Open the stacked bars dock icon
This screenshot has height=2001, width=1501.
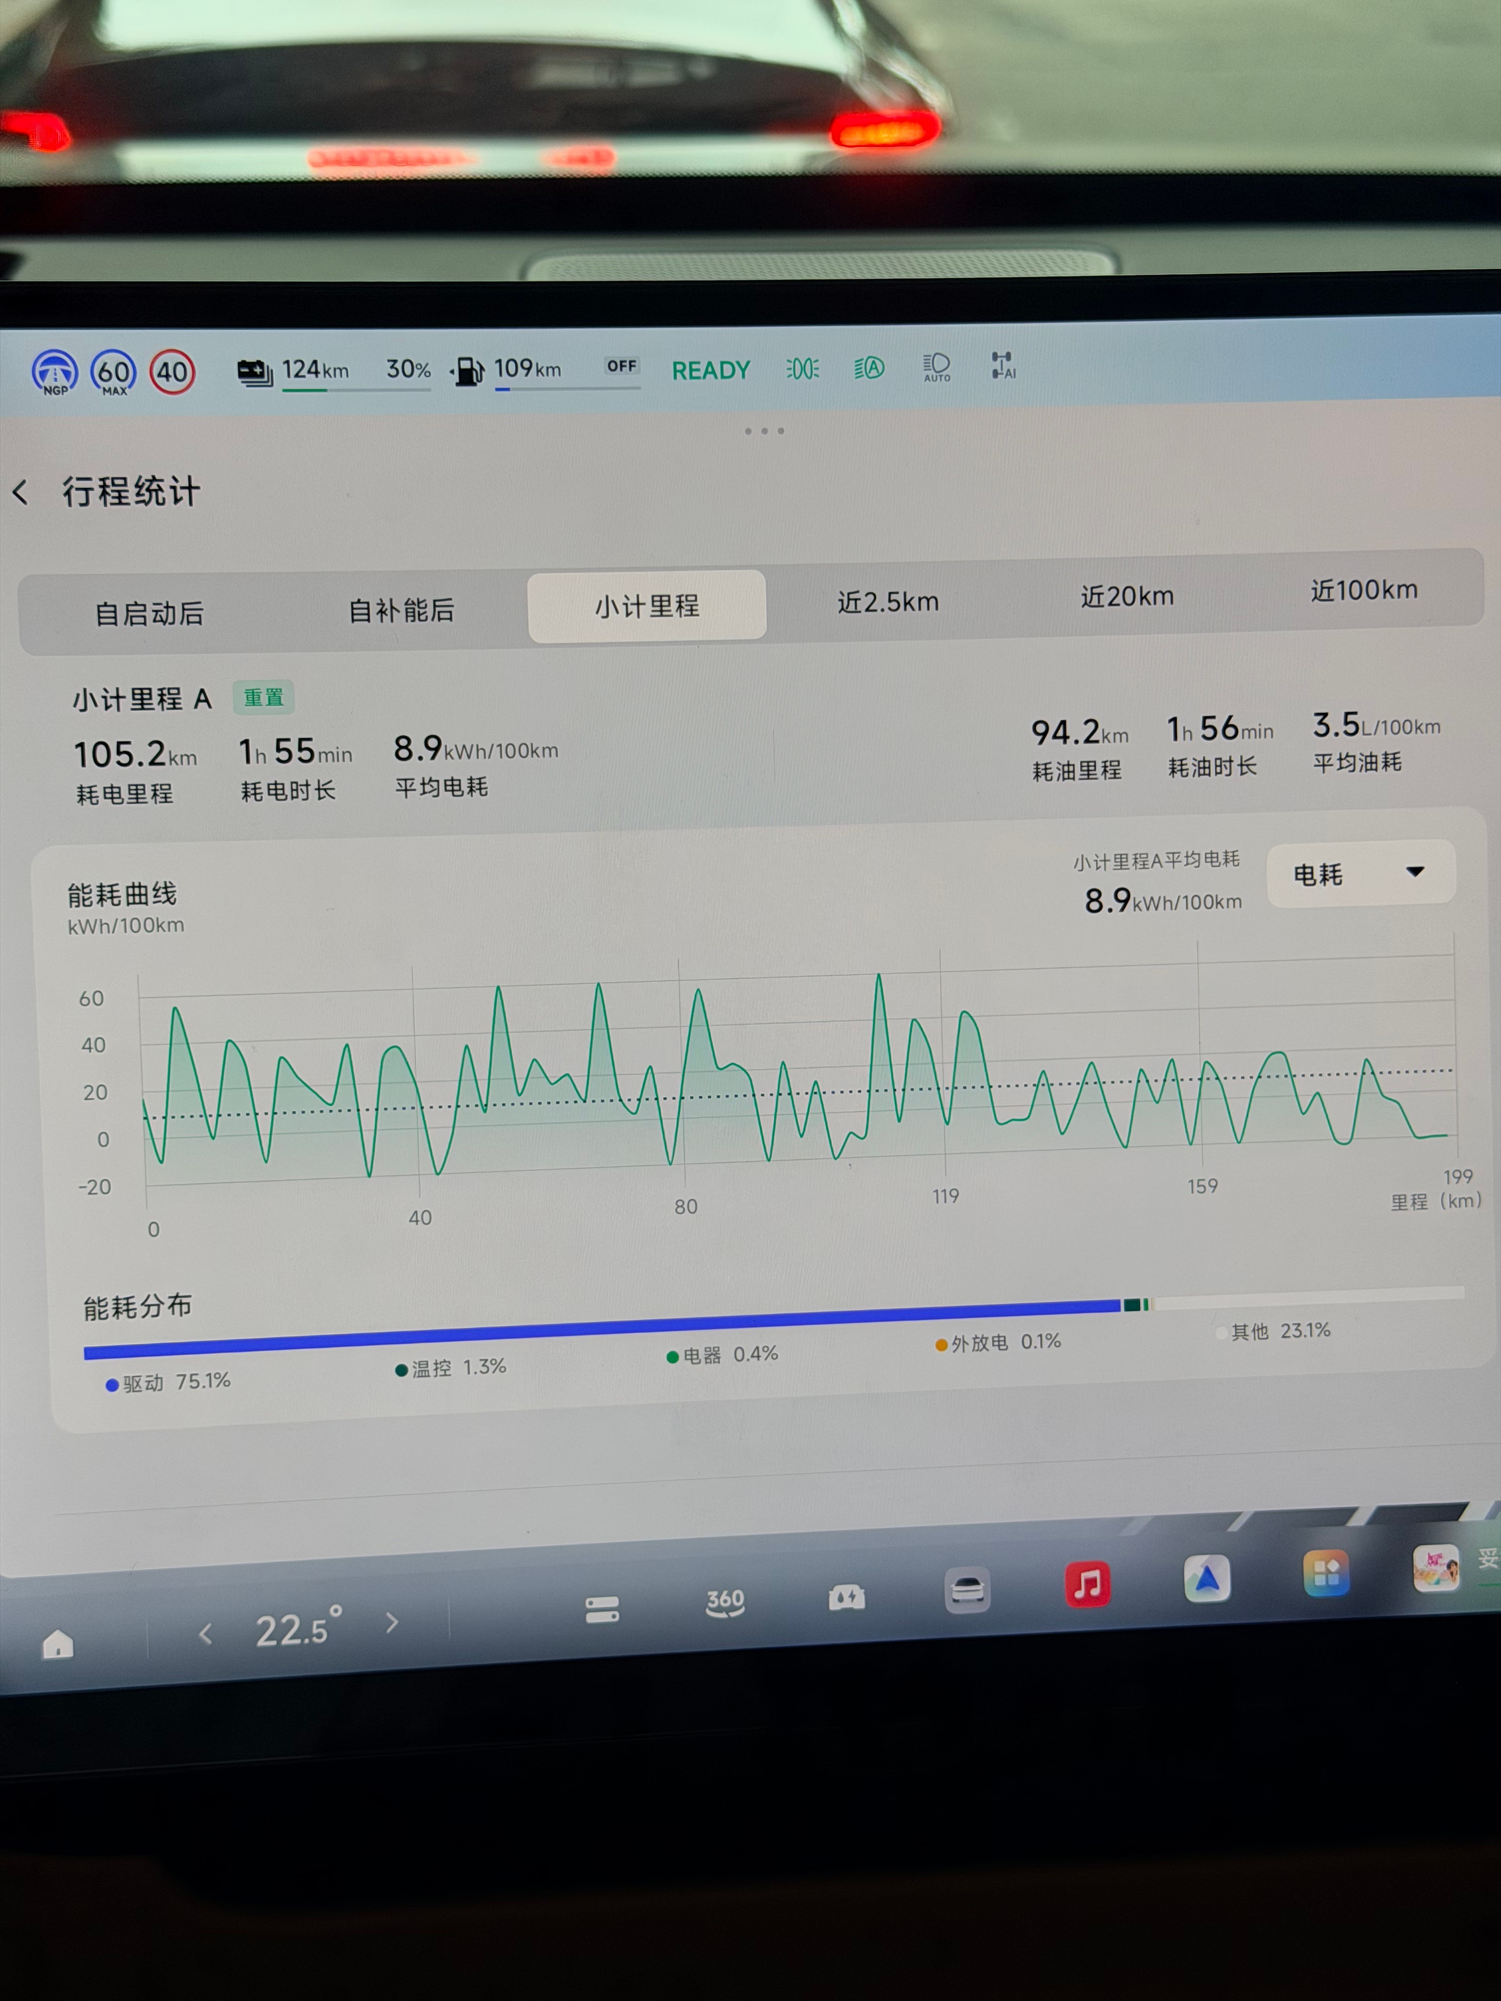pyautogui.click(x=602, y=1609)
